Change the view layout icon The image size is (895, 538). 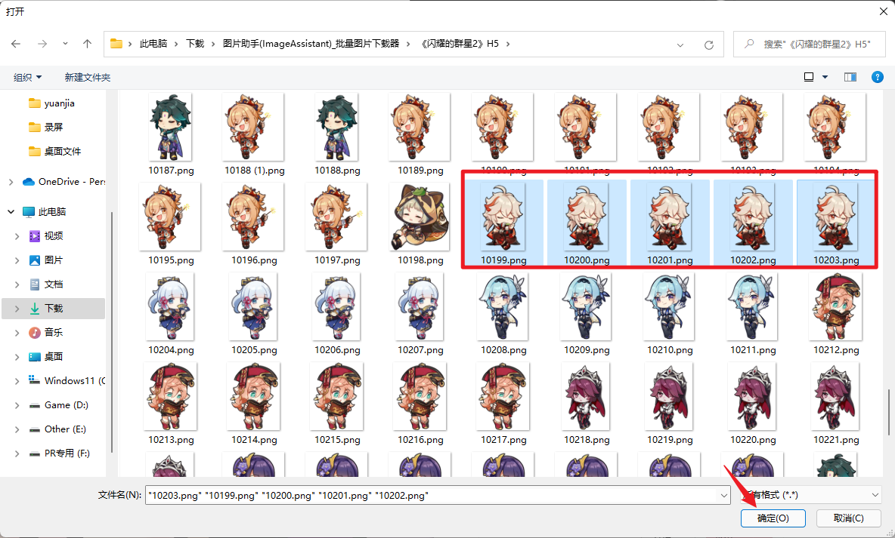click(809, 77)
